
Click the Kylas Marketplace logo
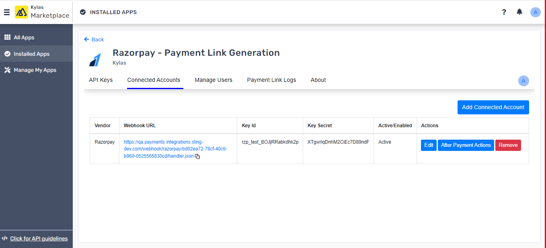[42, 12]
